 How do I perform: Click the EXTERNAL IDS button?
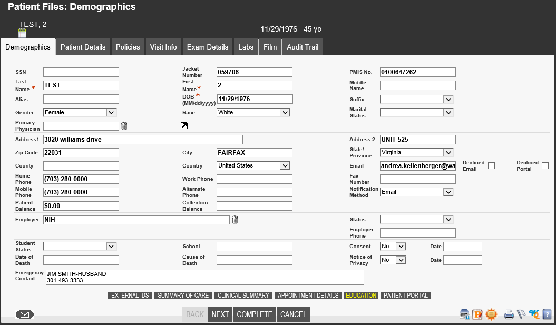point(130,295)
